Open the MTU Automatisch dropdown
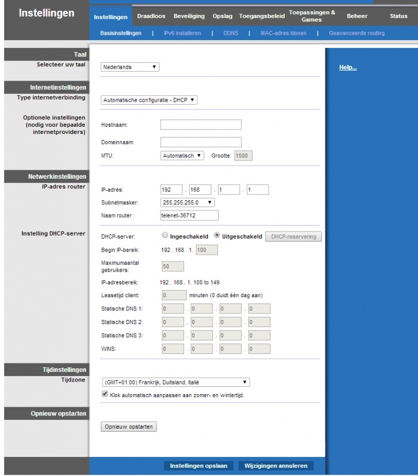418x476 pixels. (182, 155)
